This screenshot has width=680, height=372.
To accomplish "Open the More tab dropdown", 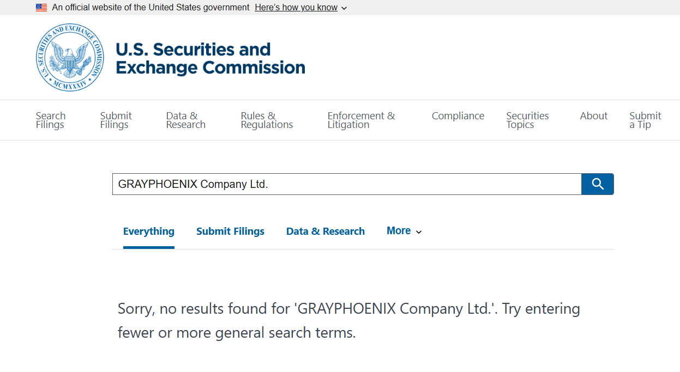I will [399, 230].
